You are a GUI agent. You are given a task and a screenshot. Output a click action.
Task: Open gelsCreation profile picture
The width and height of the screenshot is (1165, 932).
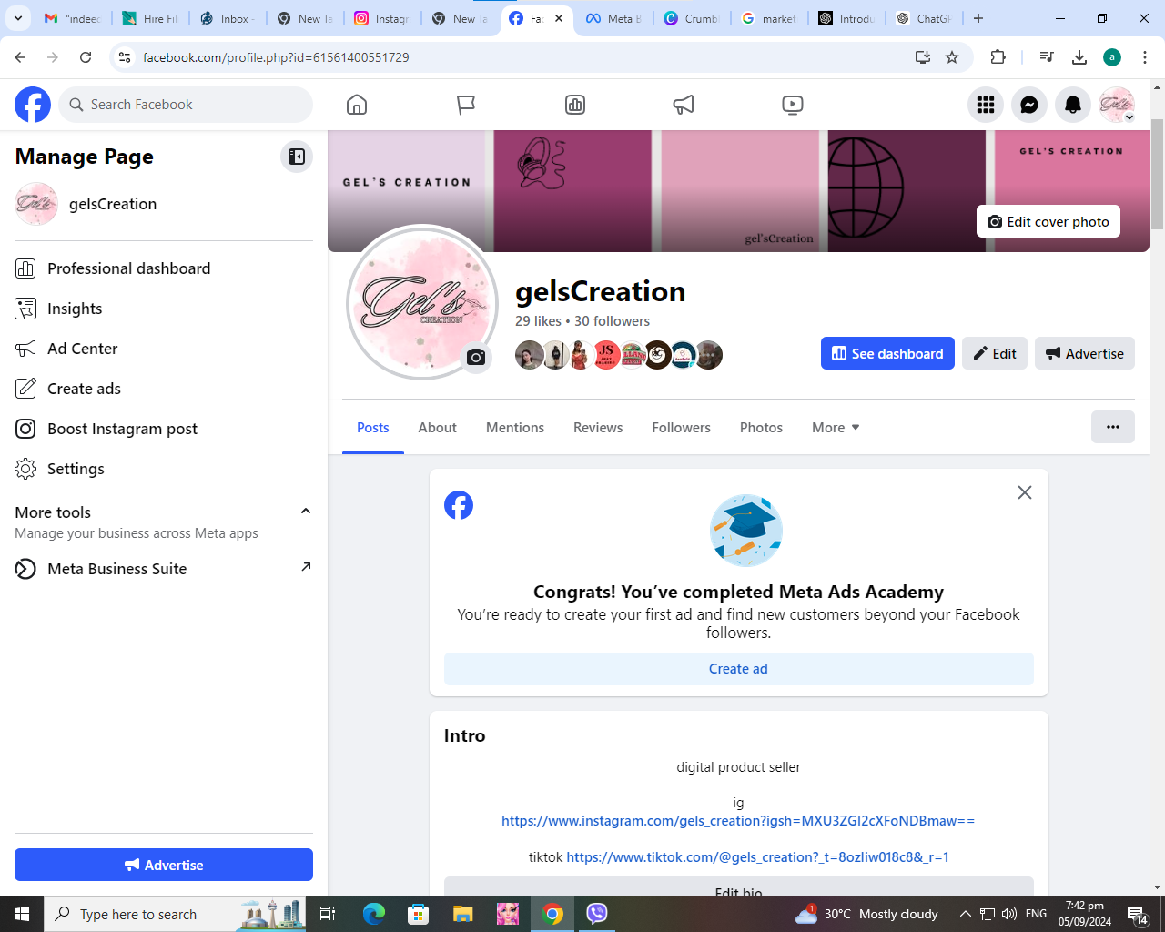(422, 302)
